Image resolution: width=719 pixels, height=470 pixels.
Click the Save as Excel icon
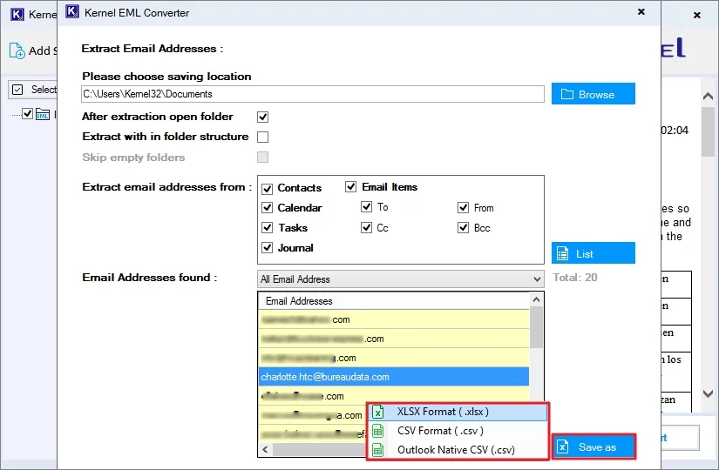pyautogui.click(x=564, y=447)
